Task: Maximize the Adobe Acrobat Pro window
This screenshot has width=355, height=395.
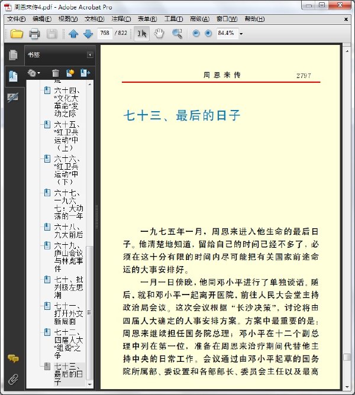Action: pyautogui.click(x=322, y=5)
